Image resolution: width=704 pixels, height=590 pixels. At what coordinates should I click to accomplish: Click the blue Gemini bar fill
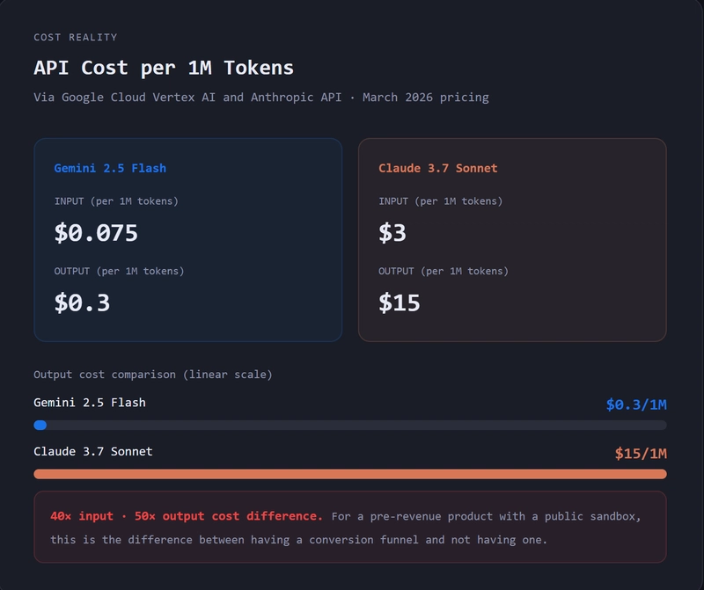(40, 426)
